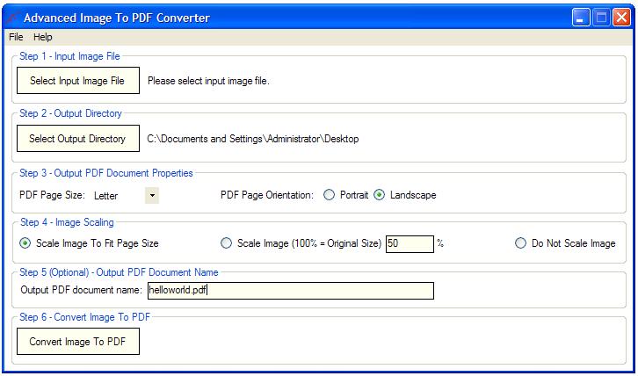
Task: Choose Do Not Scale Image option
Action: click(520, 243)
